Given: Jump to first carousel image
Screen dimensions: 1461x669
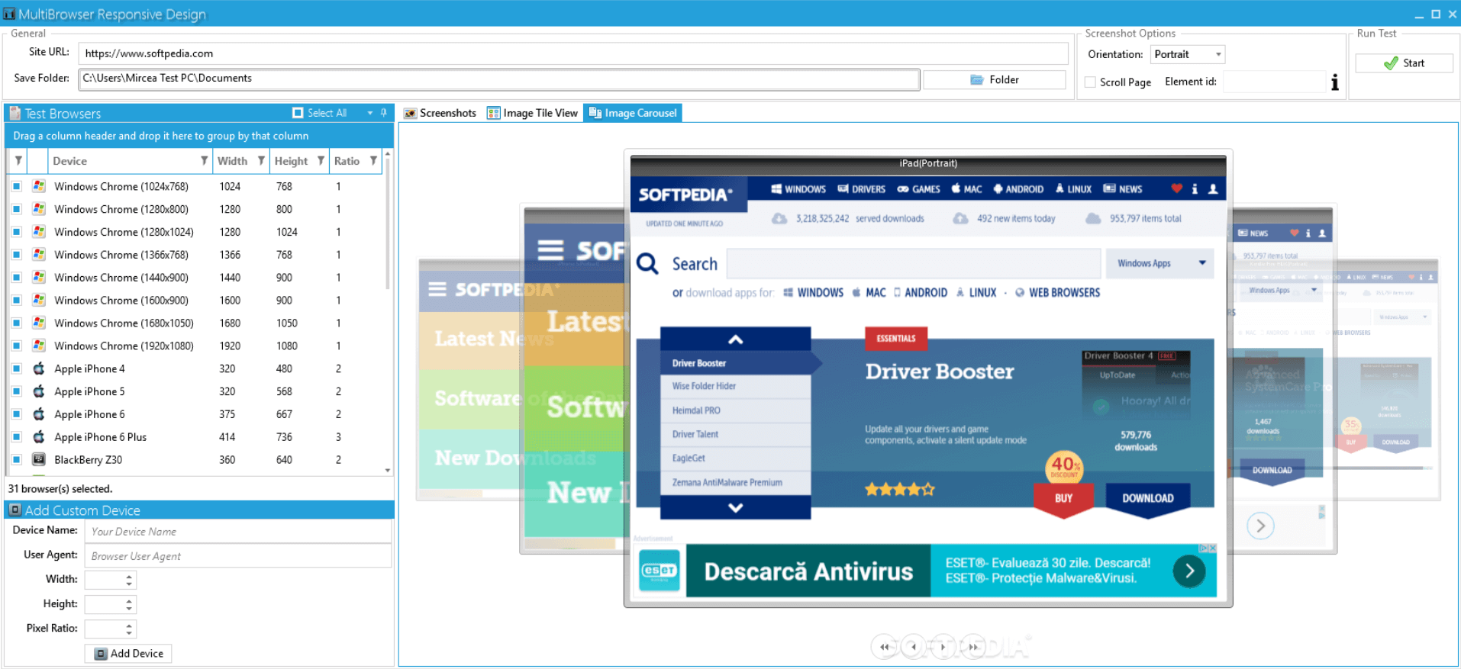Looking at the screenshot, I should coord(885,647).
